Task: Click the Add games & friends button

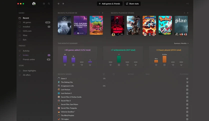Action: [x=109, y=3]
